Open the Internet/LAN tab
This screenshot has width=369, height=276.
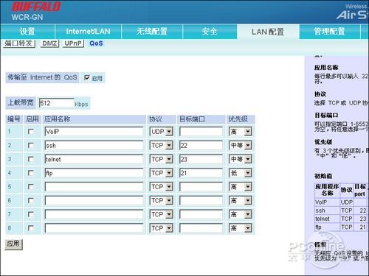click(x=88, y=32)
